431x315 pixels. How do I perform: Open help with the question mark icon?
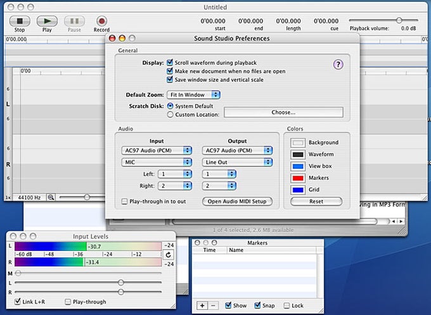(338, 65)
